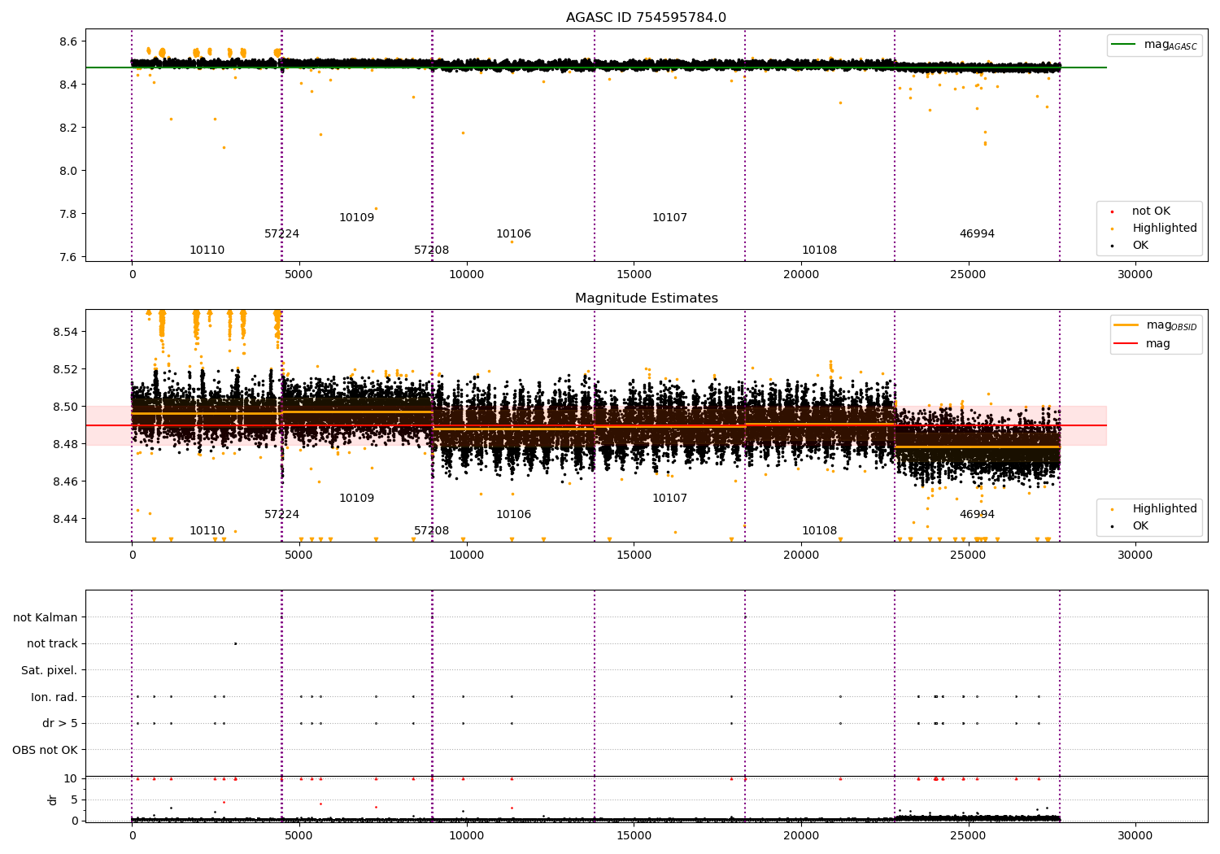Click OBSID label 10107 in AGASC ID plot
This screenshot has height=854, width=1220.
tap(669, 217)
